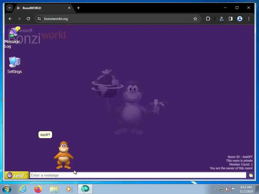
Task: Open the Chrome profile avatar
Action: coord(240,19)
